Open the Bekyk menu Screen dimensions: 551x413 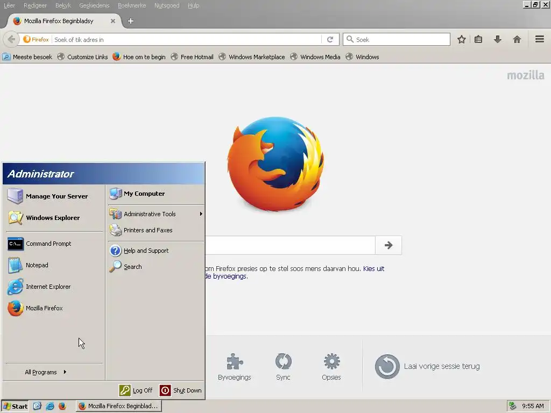tap(63, 5)
